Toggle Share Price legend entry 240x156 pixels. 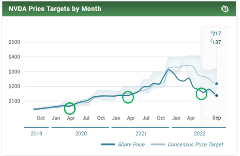(123, 144)
